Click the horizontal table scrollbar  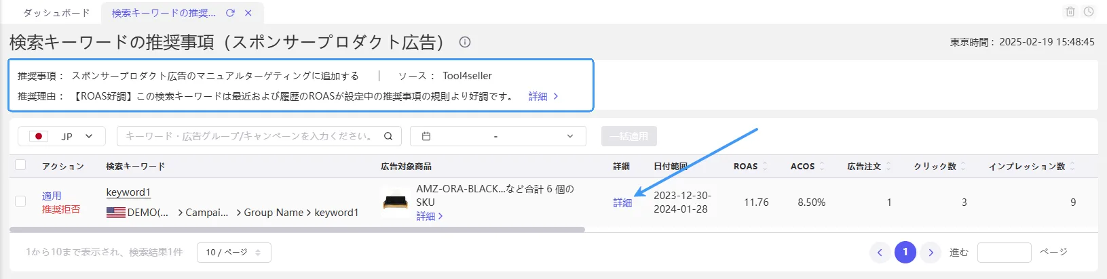click(x=297, y=230)
